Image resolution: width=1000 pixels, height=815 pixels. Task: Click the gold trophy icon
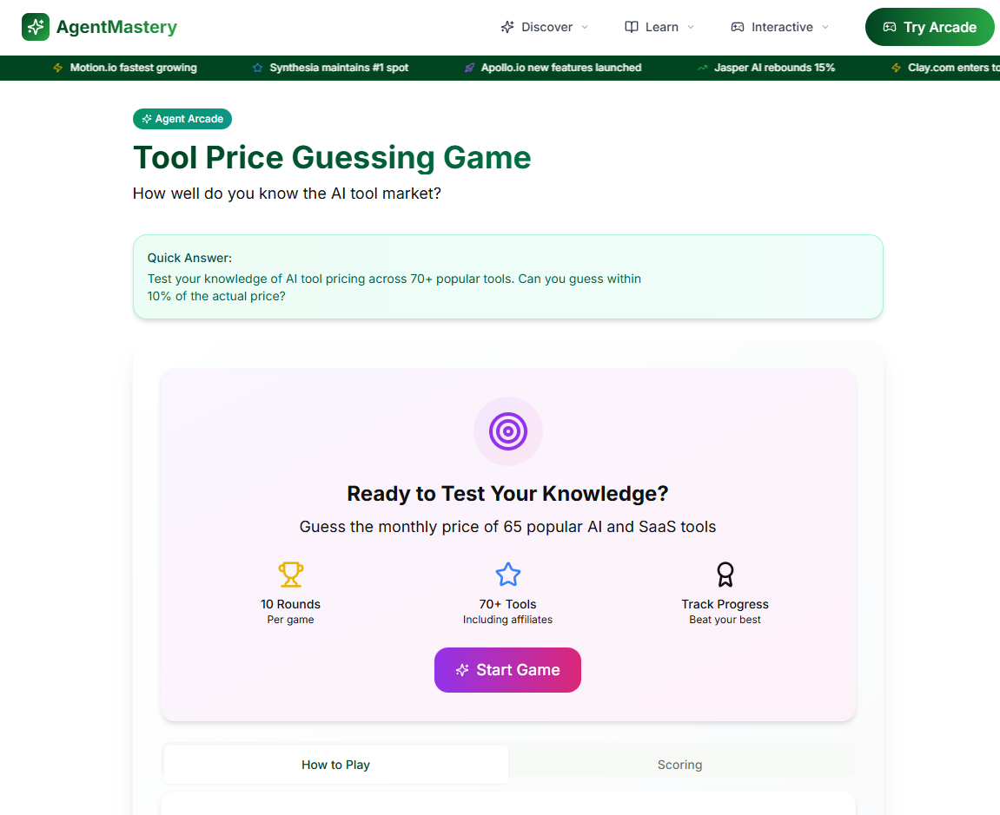[x=290, y=574]
